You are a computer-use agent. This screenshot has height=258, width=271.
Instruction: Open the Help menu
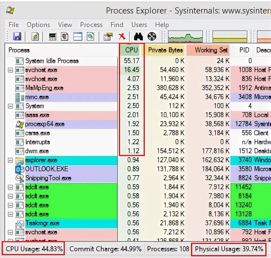(x=162, y=25)
